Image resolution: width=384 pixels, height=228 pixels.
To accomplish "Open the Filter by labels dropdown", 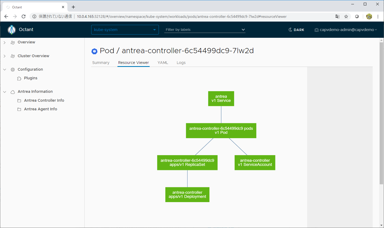I will 205,30.
